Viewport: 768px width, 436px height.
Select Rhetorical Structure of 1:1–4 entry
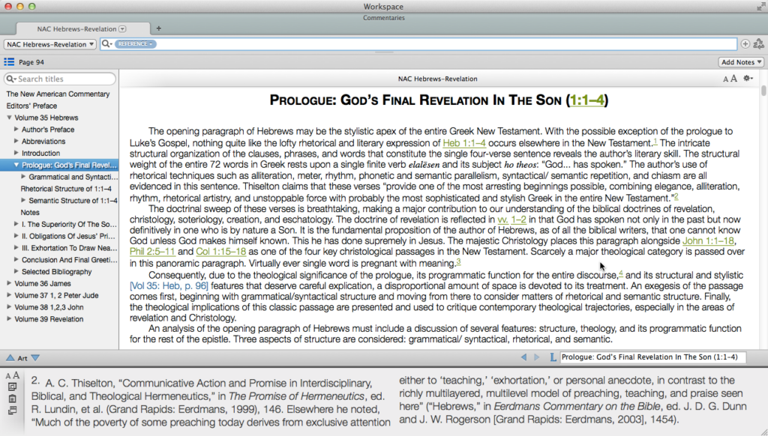pos(66,189)
